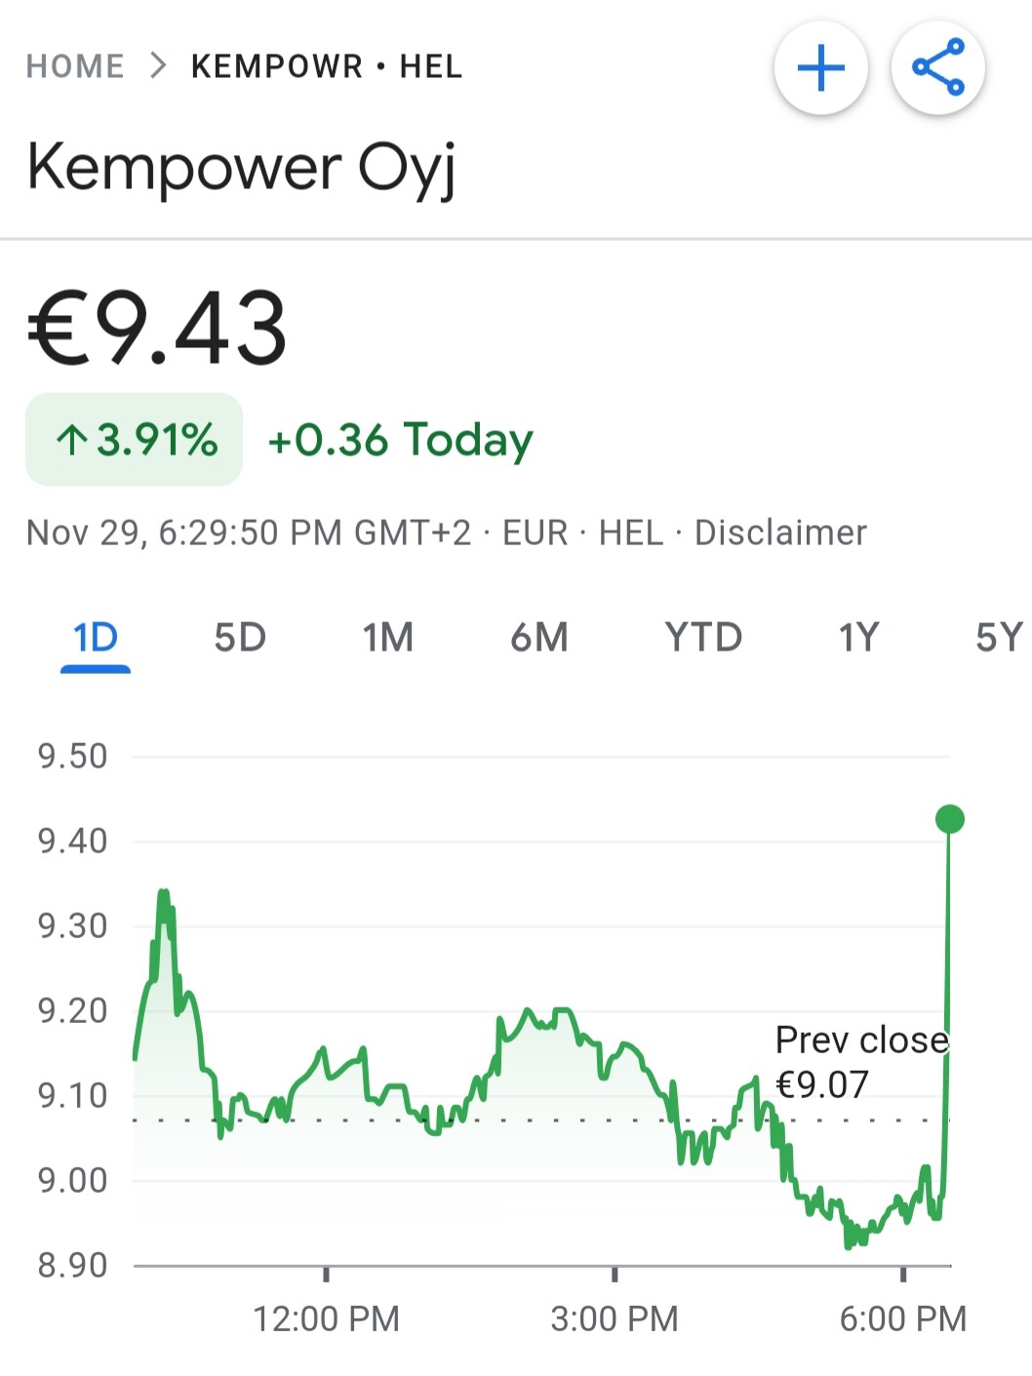
Task: Tap the current price dot on chart
Action: (x=949, y=819)
